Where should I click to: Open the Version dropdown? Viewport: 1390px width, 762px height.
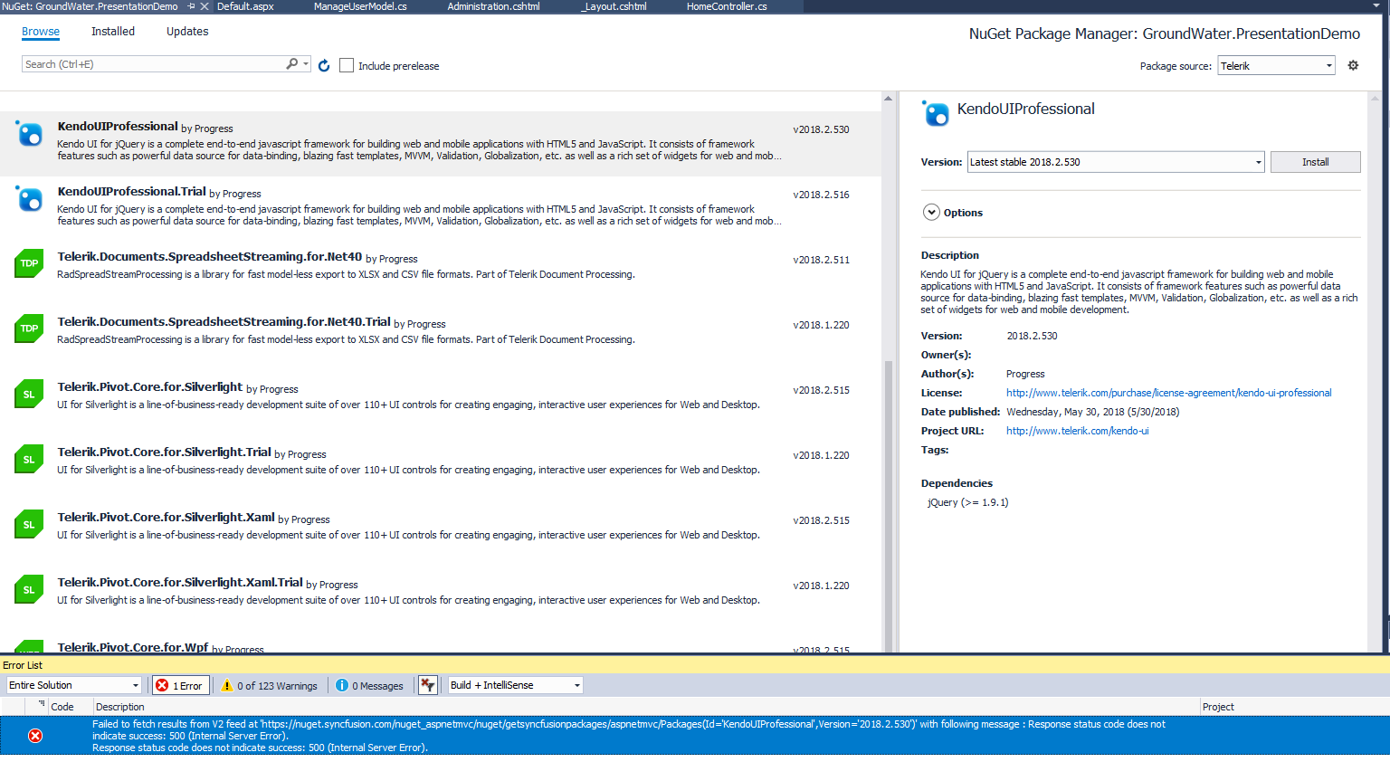[x=1116, y=162]
